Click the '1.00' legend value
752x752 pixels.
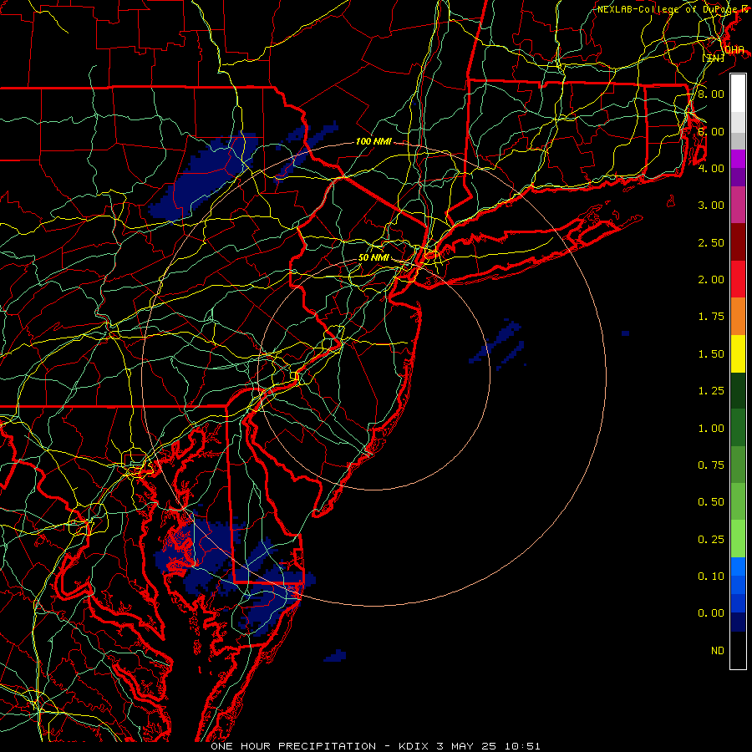tap(711, 429)
